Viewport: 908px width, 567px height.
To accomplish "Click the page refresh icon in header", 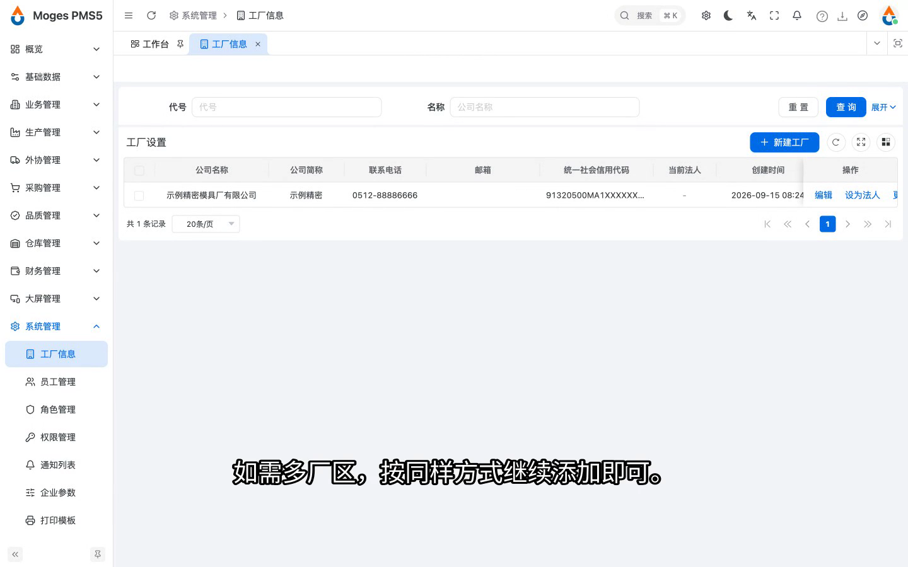I will pos(151,16).
